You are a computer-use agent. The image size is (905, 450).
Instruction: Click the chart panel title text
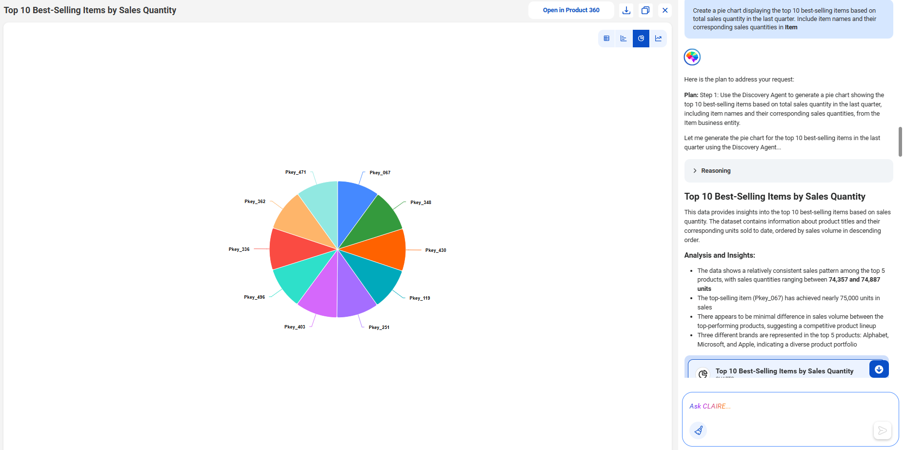click(90, 10)
